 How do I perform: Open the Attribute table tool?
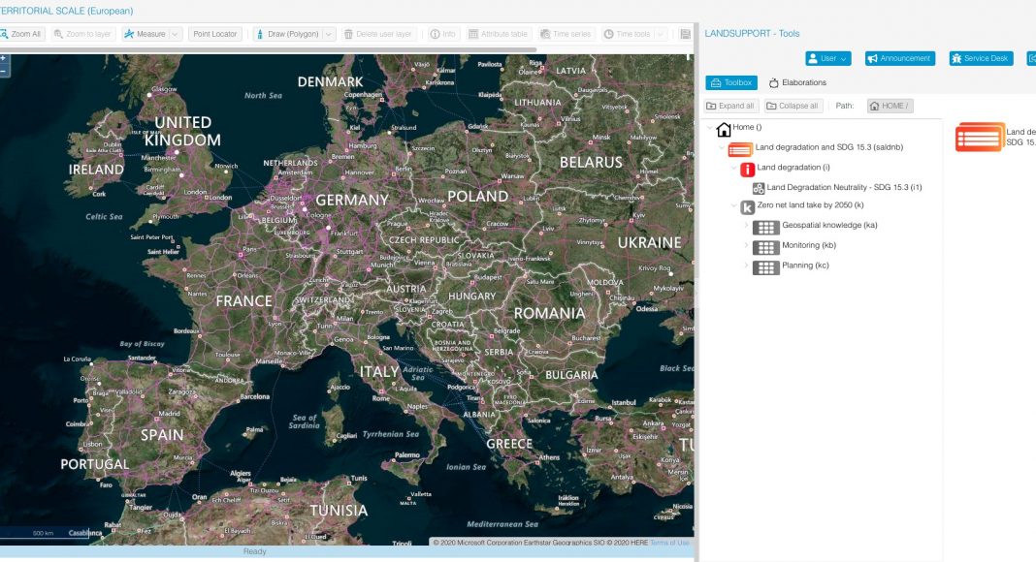pyautogui.click(x=498, y=34)
